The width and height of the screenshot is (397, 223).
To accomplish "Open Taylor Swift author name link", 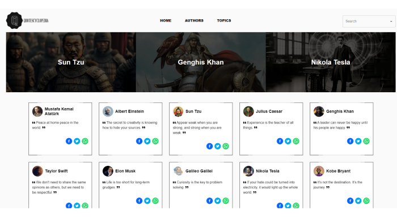I will pos(56,171).
